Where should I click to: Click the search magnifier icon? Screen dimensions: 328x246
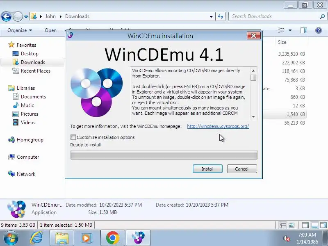coord(322,16)
